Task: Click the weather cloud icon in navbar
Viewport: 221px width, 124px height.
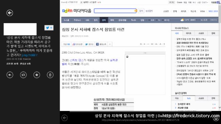Action: pos(182,20)
